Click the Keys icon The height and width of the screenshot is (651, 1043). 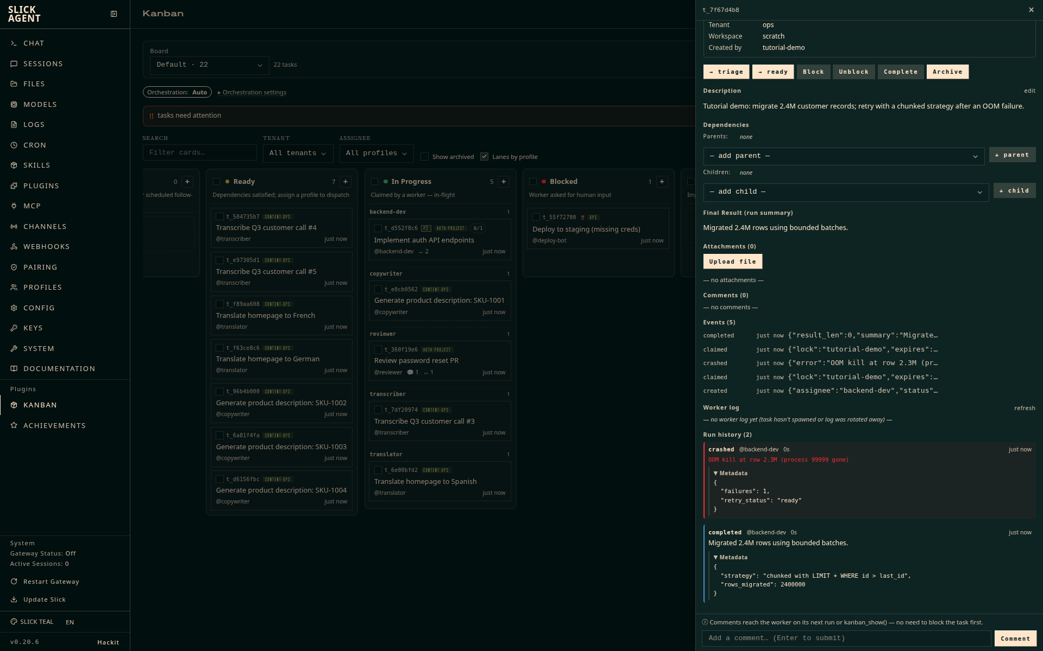coord(14,328)
